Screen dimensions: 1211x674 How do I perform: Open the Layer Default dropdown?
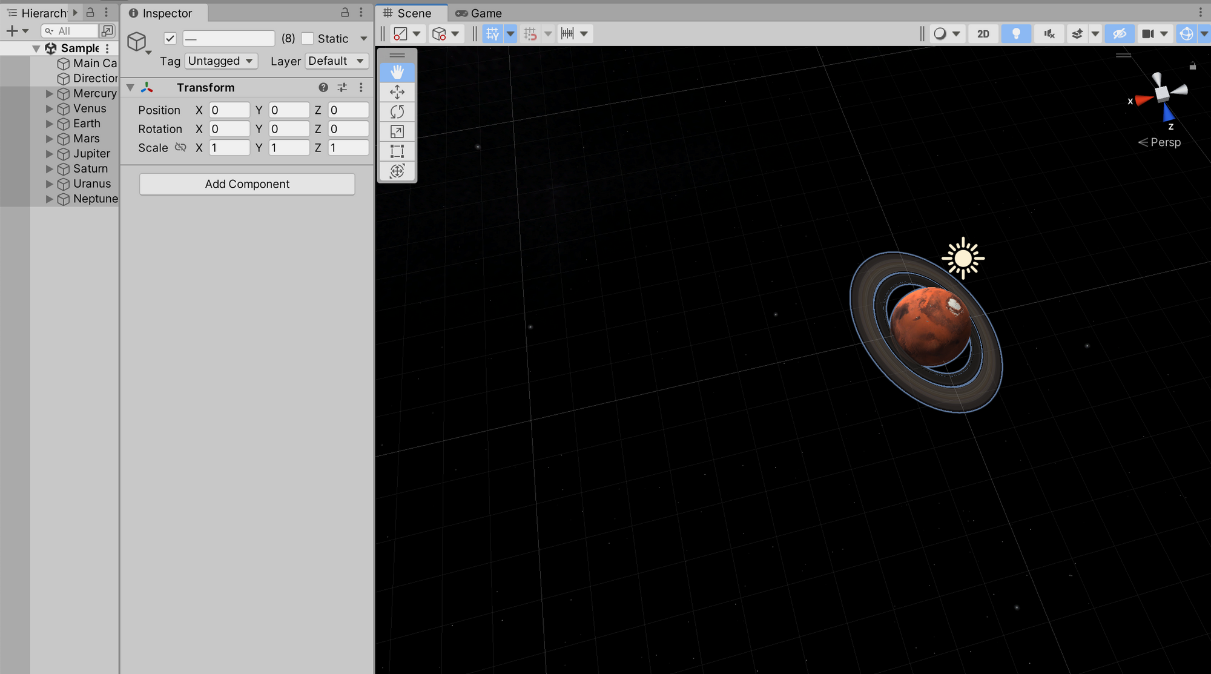pos(336,61)
